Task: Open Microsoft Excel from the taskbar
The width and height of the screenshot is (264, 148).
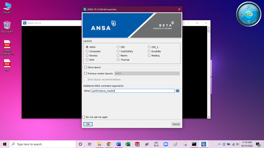Action: coord(128,144)
